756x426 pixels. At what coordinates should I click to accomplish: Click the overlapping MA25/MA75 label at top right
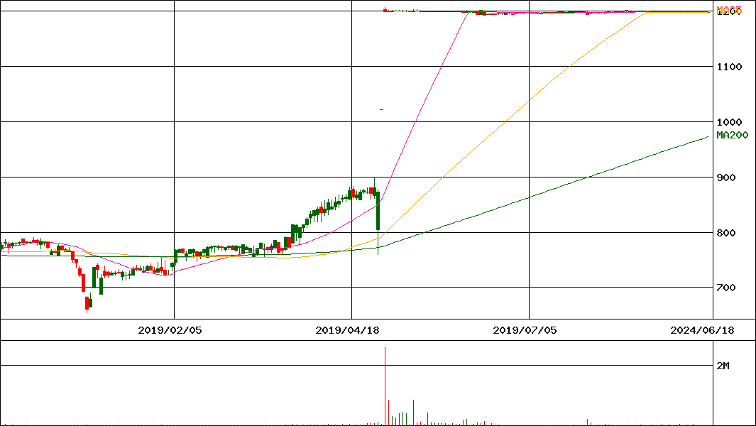[x=729, y=11]
